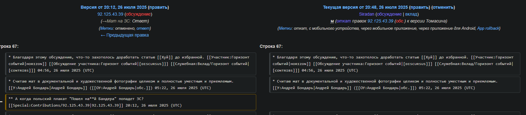Open the red обсуждение link of the 20:12 version's author
The image size is (526, 115).
coord(138,14)
